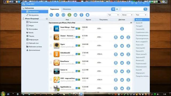
Task: Filter by tag Все(123)
Action: click(x=142, y=20)
